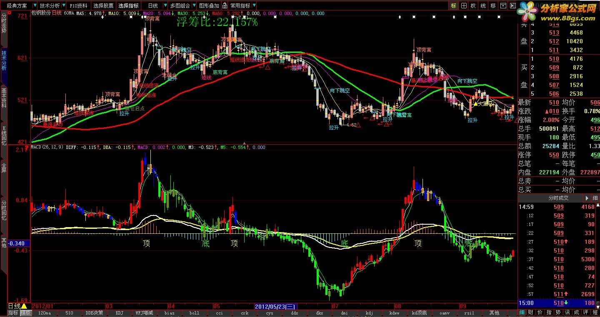Click the 选择指标 button
Image resolution: width=600 pixels, height=317 pixels.
click(x=128, y=6)
